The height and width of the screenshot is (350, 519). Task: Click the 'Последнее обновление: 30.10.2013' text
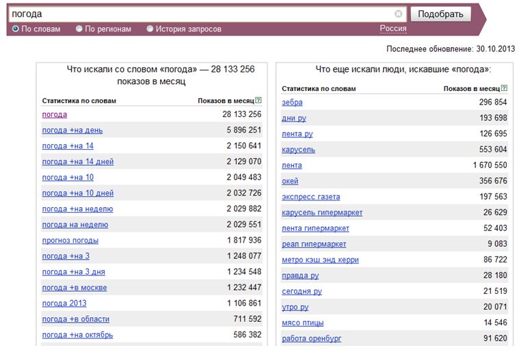coord(451,49)
